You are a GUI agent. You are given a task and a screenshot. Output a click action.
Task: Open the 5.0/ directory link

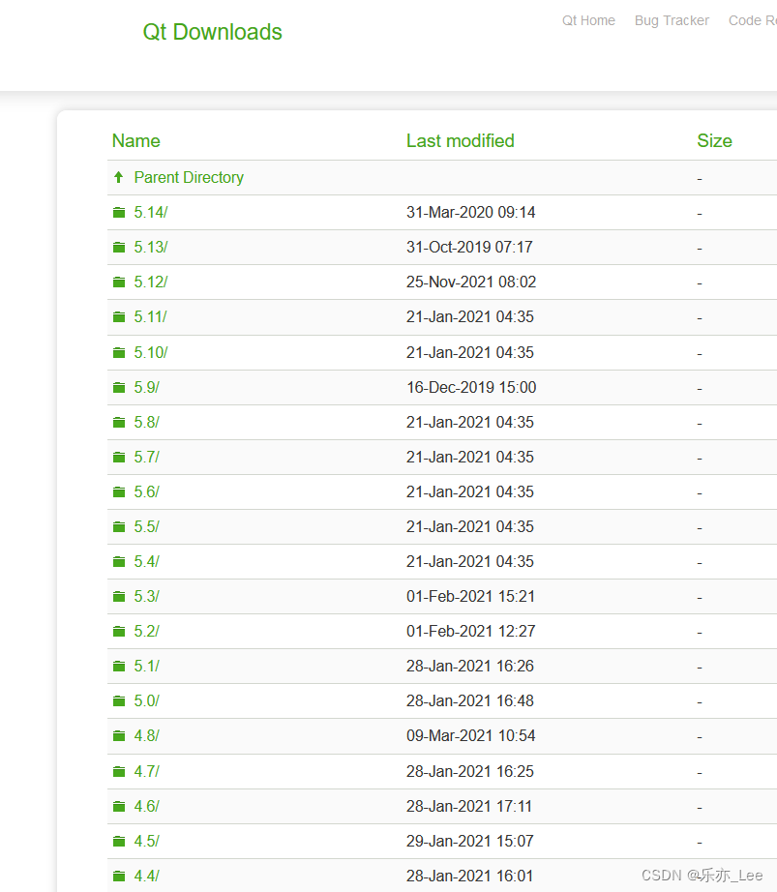pyautogui.click(x=147, y=700)
